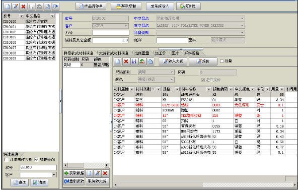Image resolution: width=298 pixels, height=190 pixels.
Task: Click the last top toolbar button, with the green check icon
Action: [x=188, y=6]
